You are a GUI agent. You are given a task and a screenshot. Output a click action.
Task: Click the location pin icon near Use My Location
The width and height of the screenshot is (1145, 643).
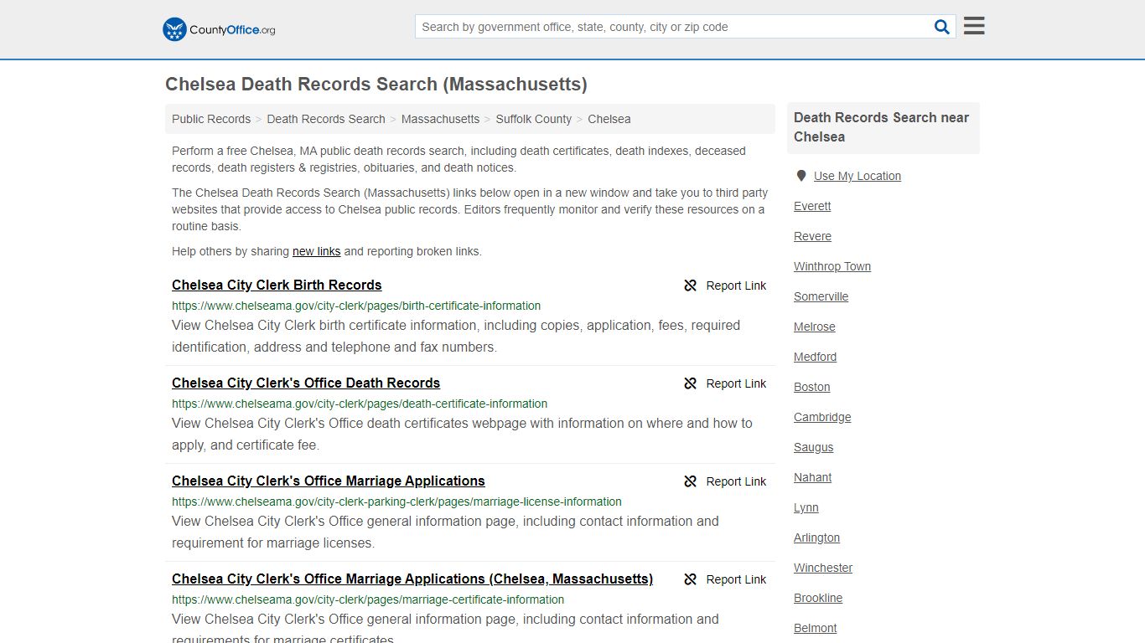[x=801, y=176]
